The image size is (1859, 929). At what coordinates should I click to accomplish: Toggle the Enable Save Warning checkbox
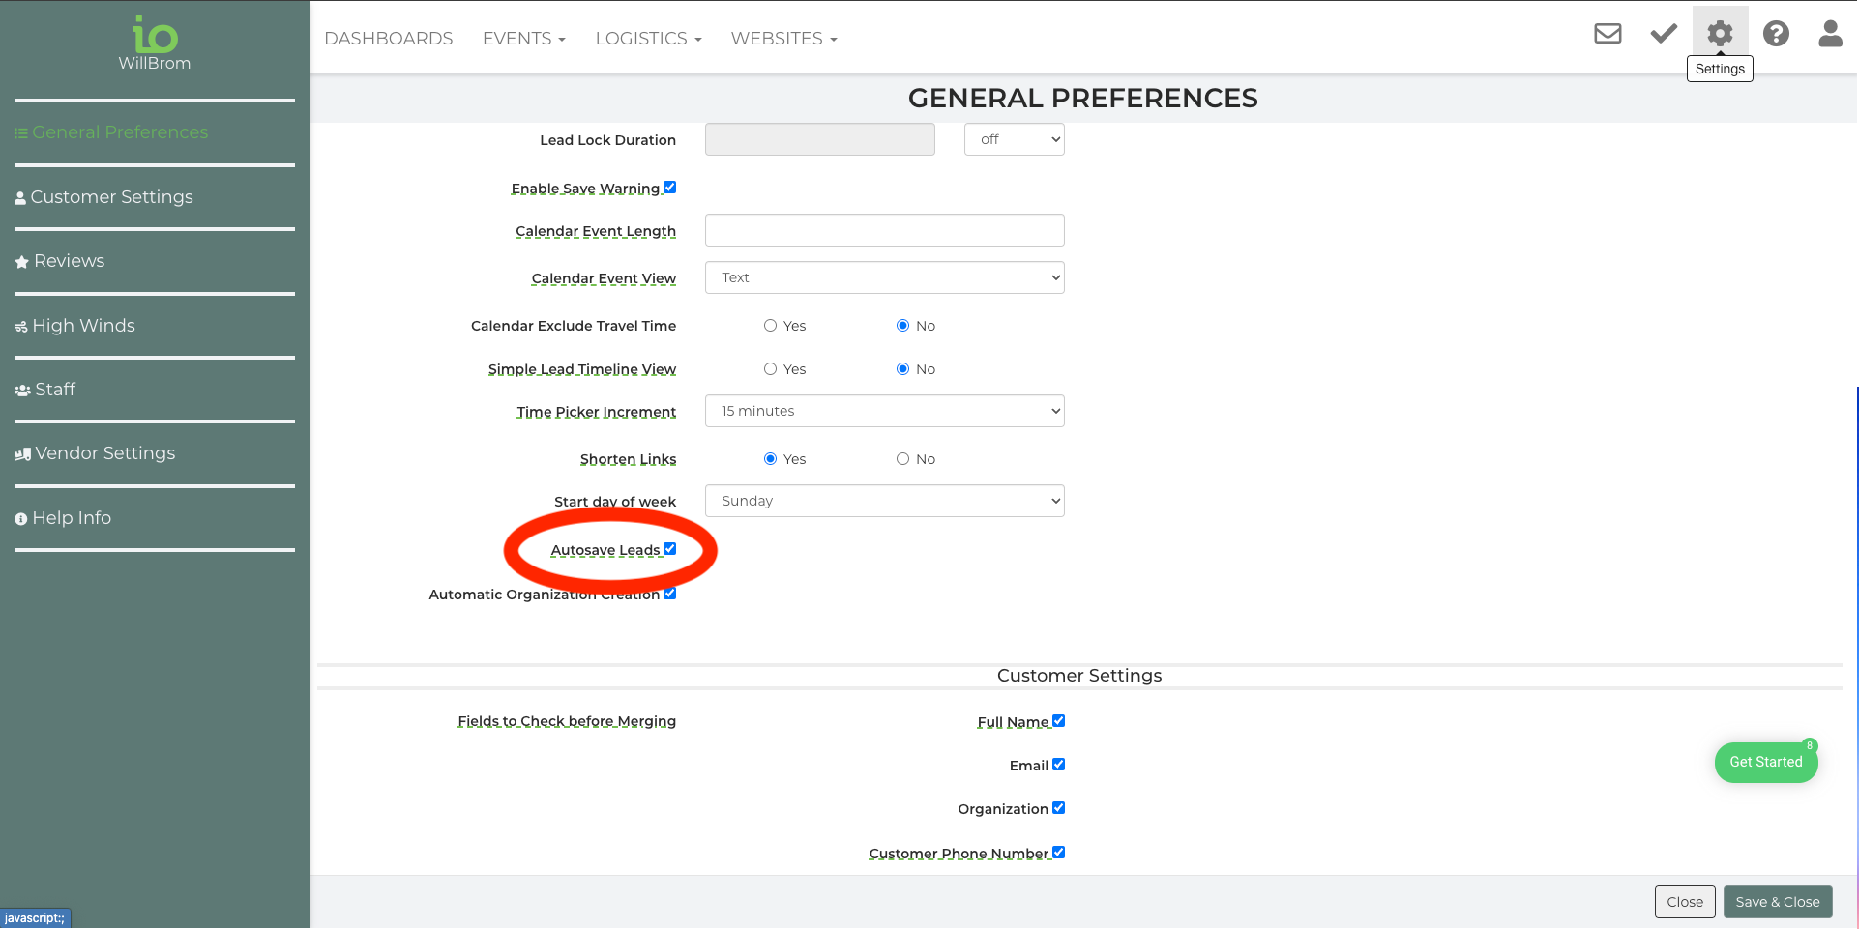670,188
